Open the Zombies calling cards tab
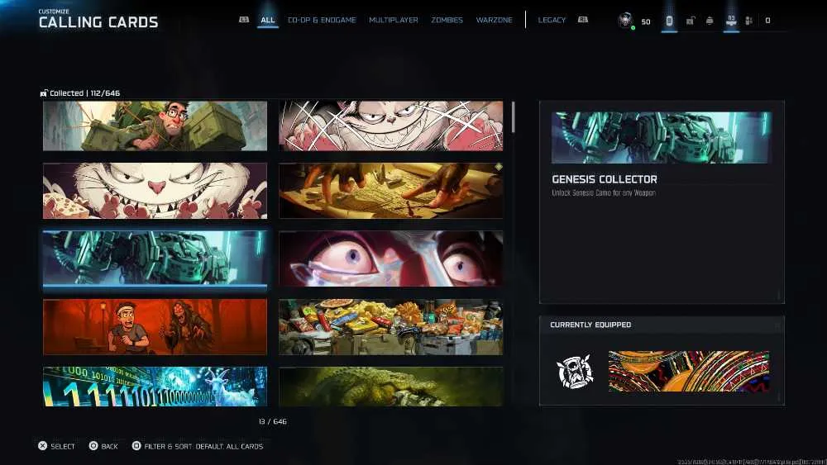827x465 pixels. (447, 20)
